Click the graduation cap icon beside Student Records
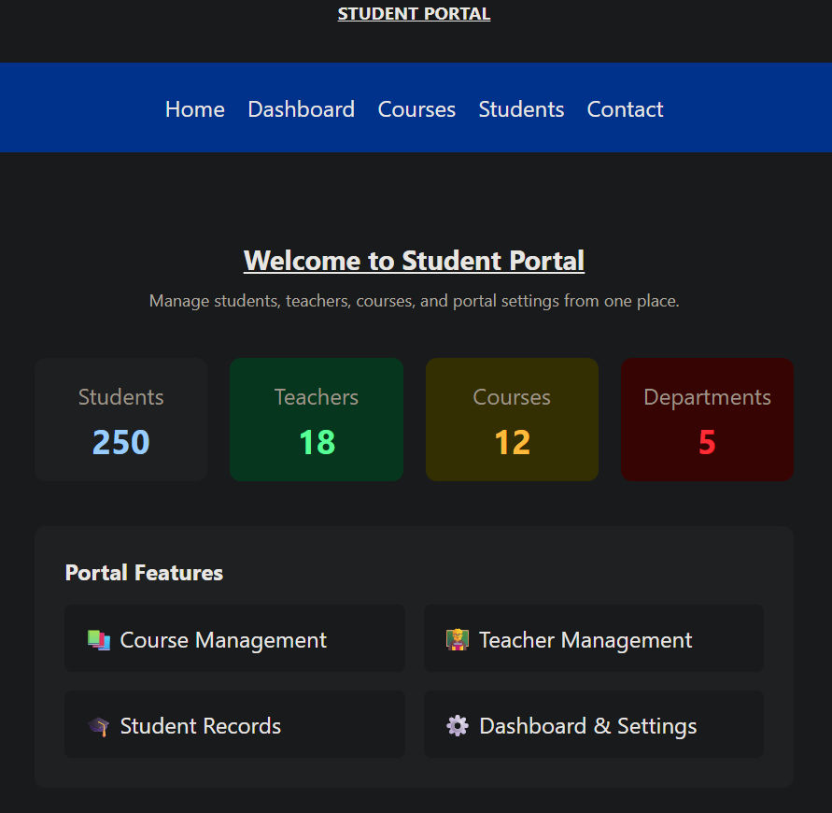Image resolution: width=832 pixels, height=813 pixels. [x=99, y=726]
